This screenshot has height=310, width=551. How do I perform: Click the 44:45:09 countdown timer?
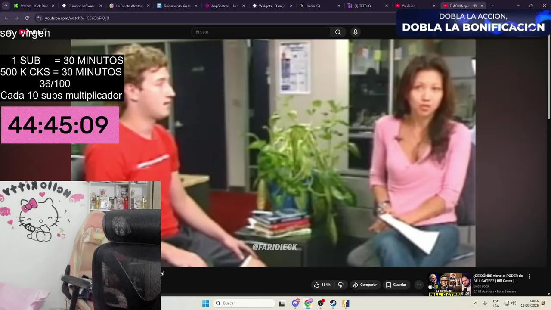pos(59,125)
